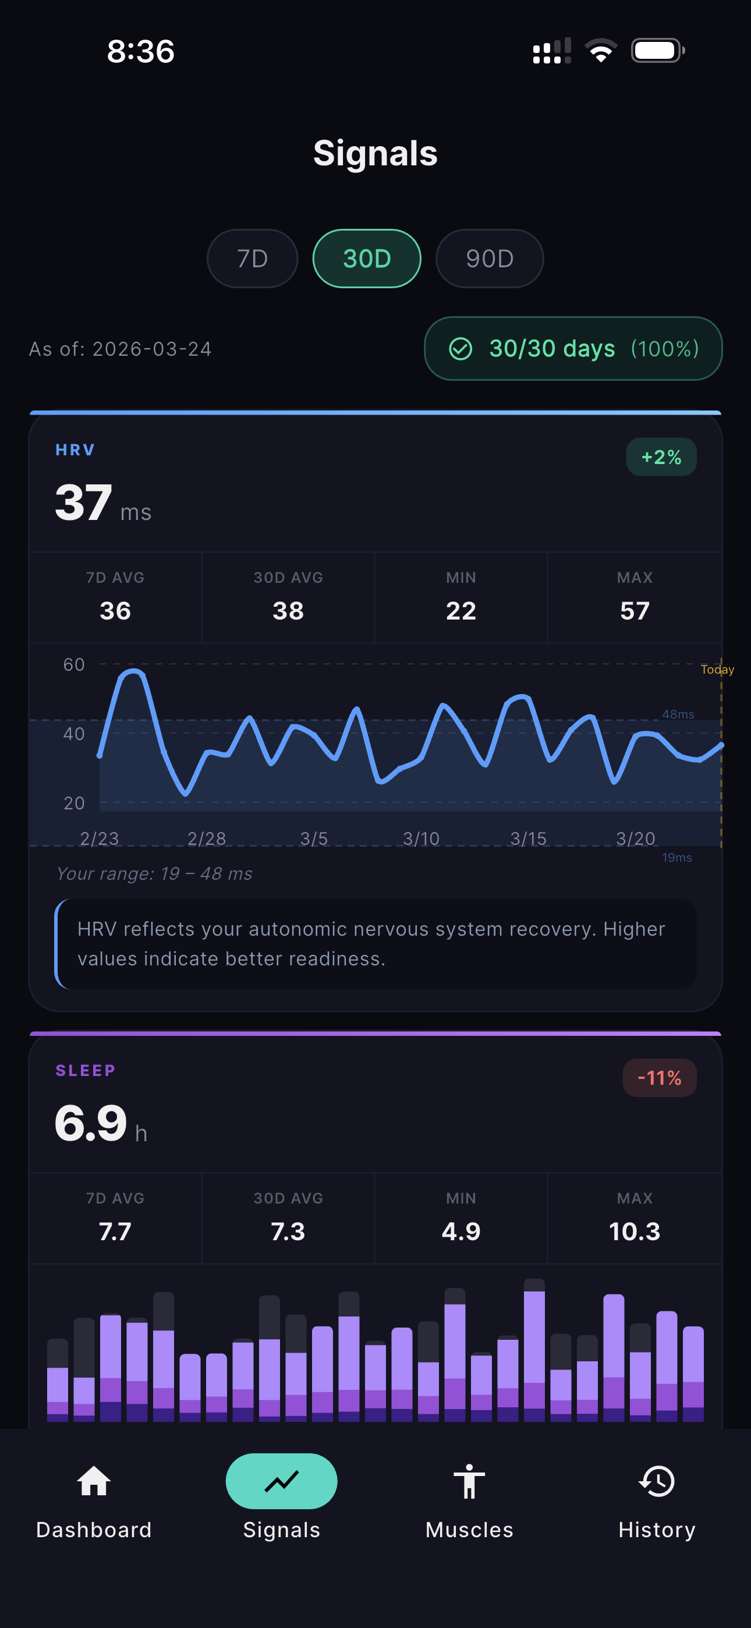Switch time range to 90D
The height and width of the screenshot is (1628, 751).
[489, 259]
